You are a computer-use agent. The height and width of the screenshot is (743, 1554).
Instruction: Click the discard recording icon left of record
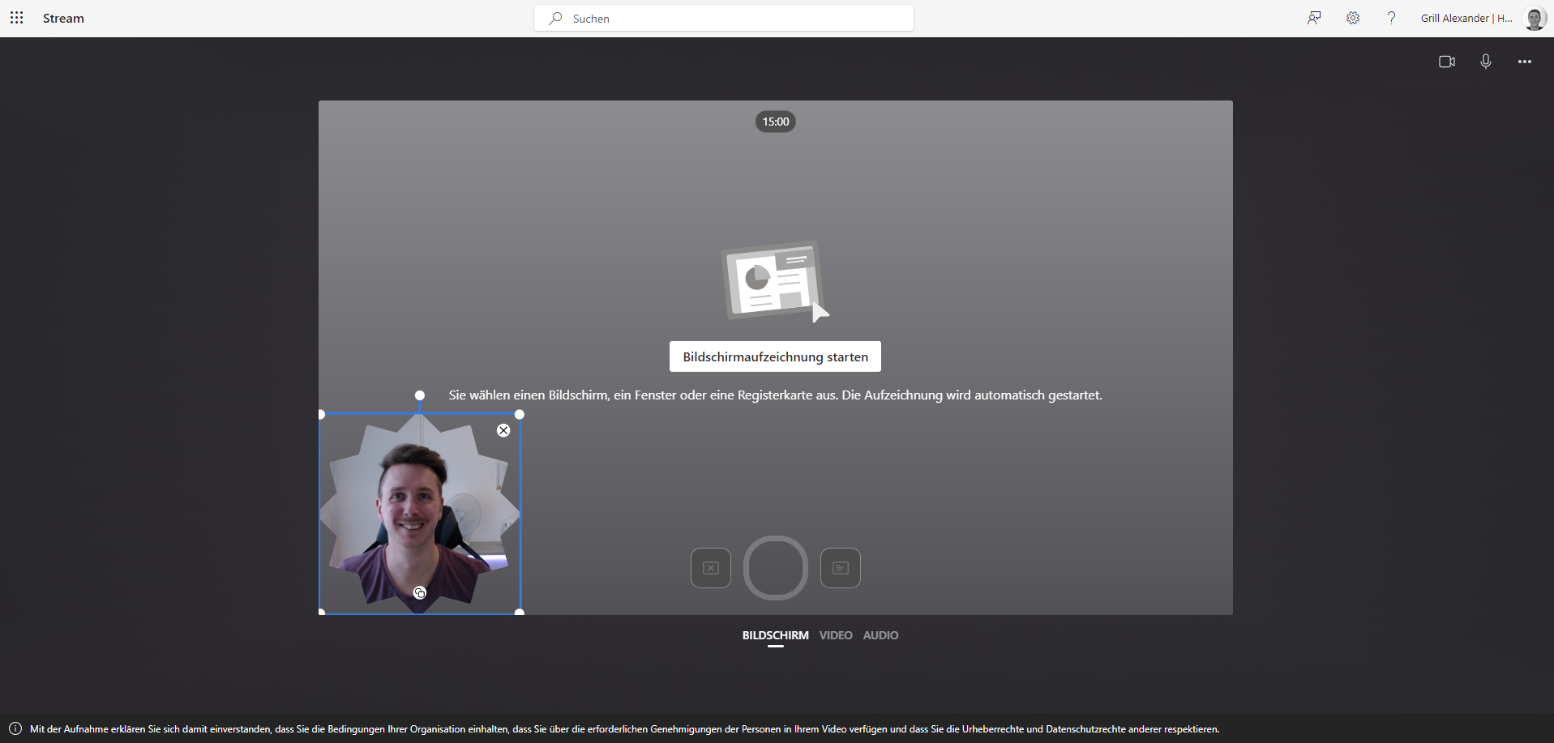point(711,568)
